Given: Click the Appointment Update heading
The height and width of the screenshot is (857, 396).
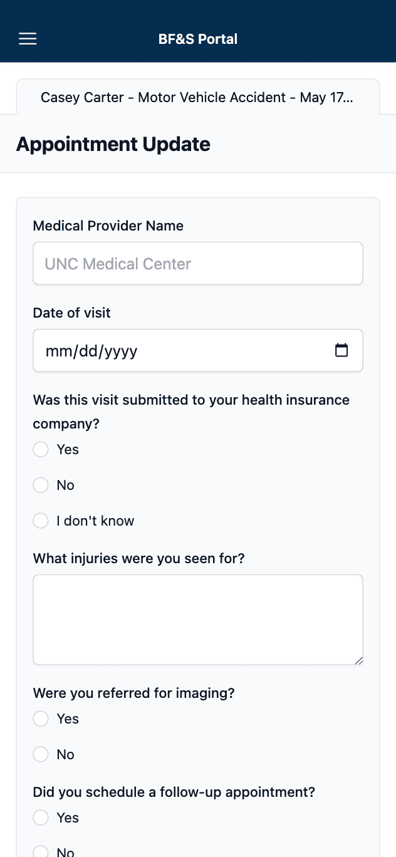Looking at the screenshot, I should [113, 144].
